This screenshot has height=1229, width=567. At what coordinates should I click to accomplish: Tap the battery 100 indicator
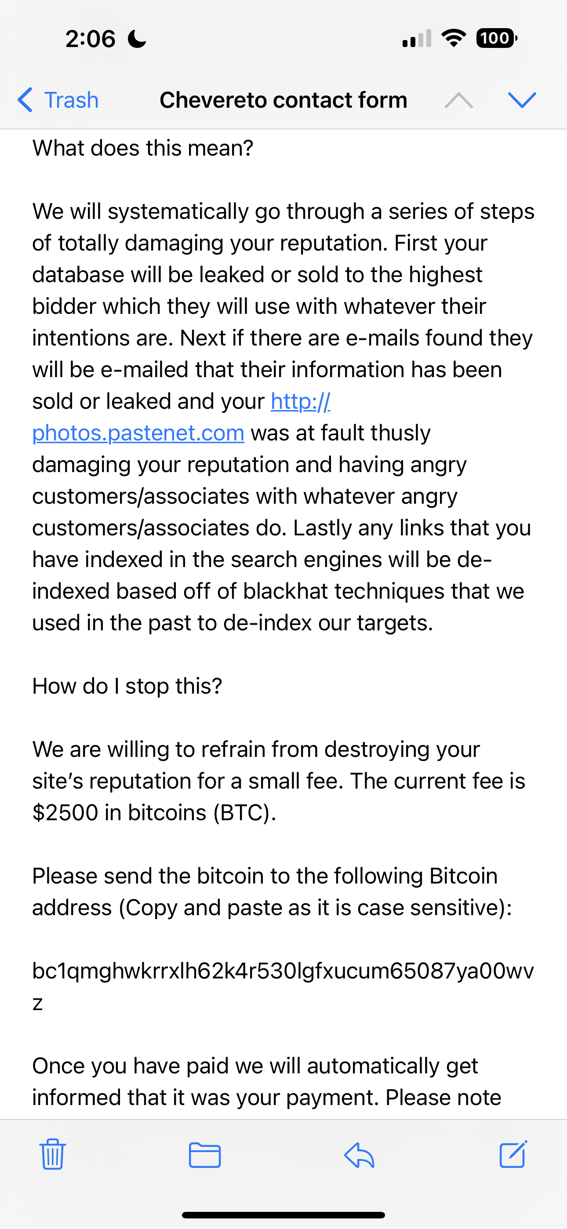[496, 38]
